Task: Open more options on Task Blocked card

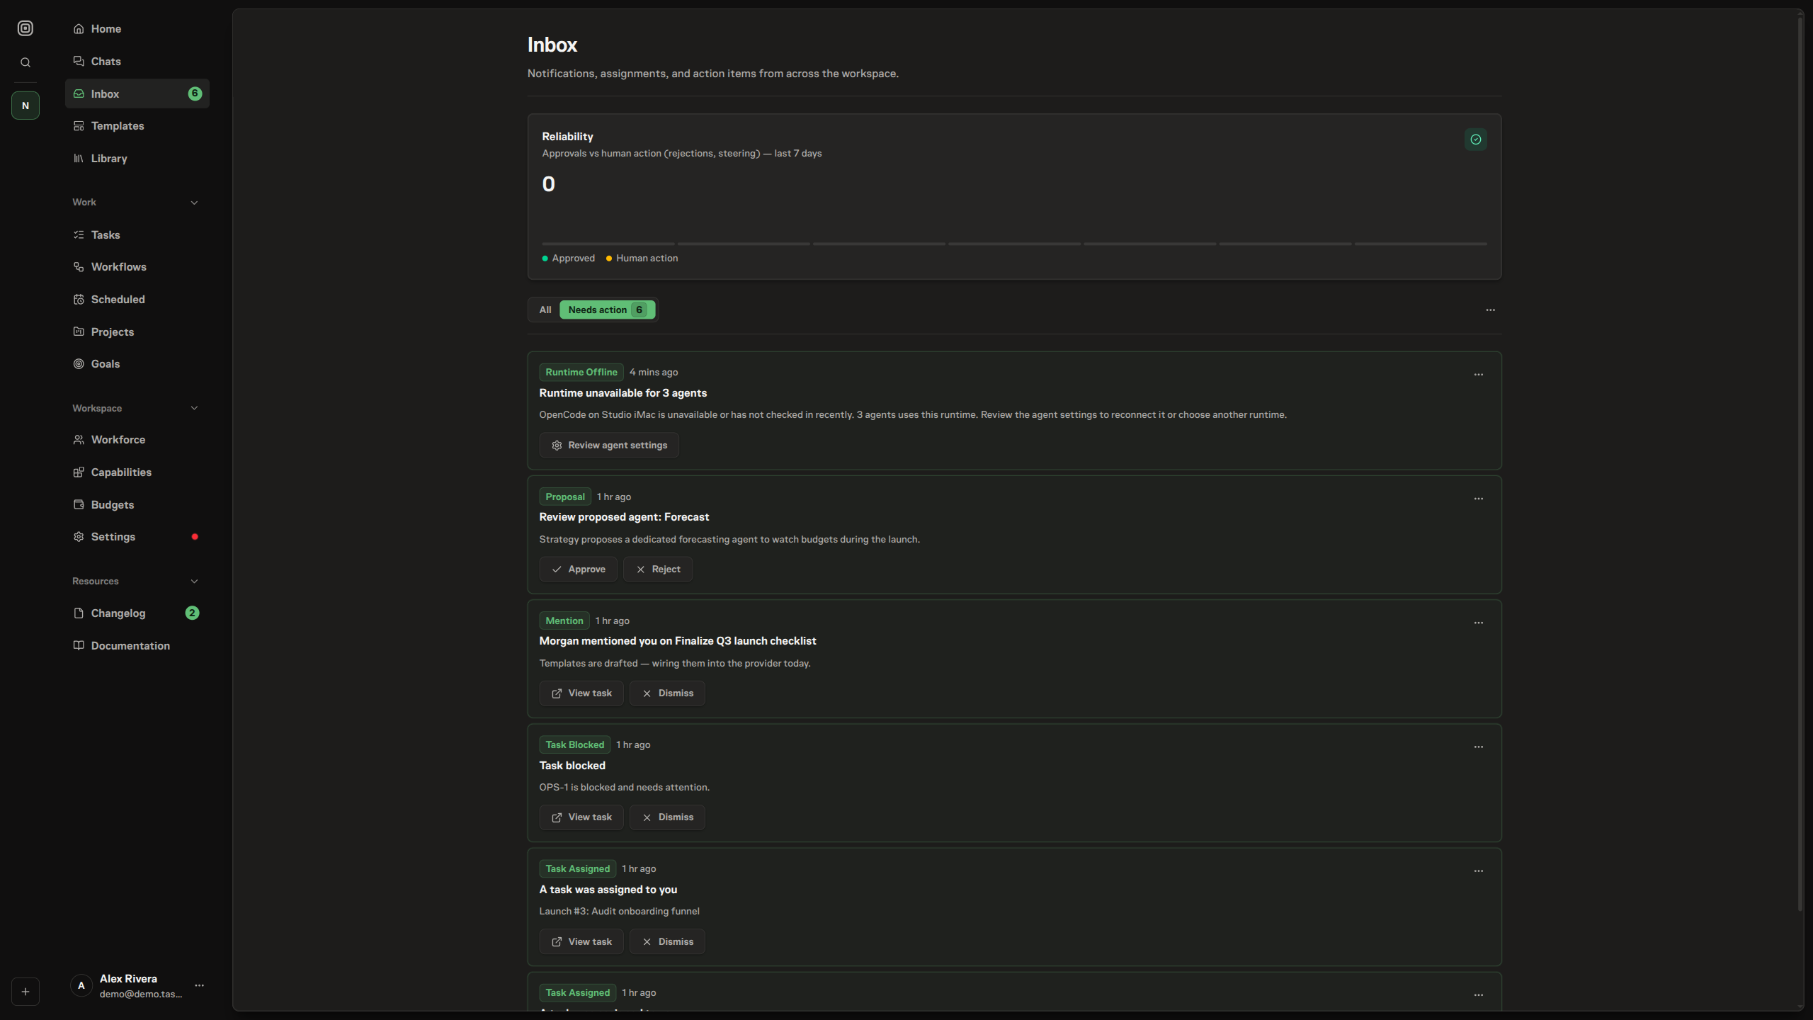Action: click(x=1479, y=747)
